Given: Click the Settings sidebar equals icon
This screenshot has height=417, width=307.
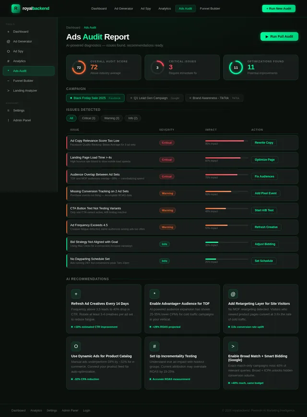Looking at the screenshot, I should (8, 111).
